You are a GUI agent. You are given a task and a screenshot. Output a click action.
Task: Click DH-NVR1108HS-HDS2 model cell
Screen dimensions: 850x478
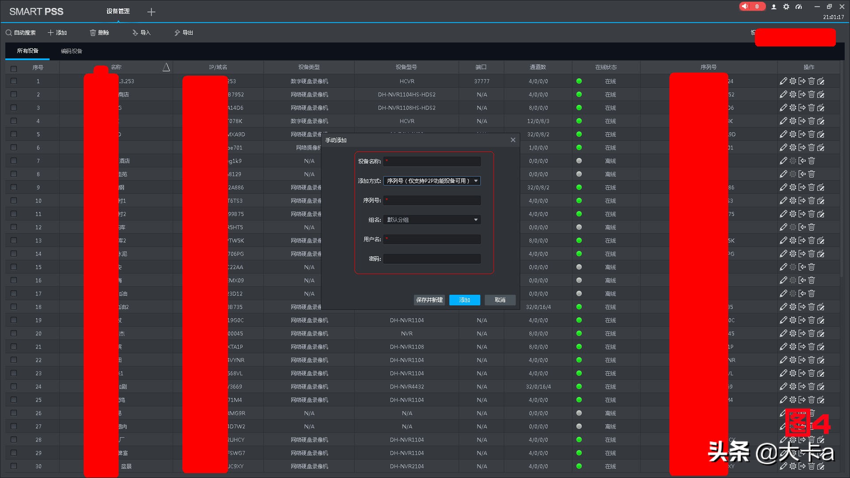point(407,108)
